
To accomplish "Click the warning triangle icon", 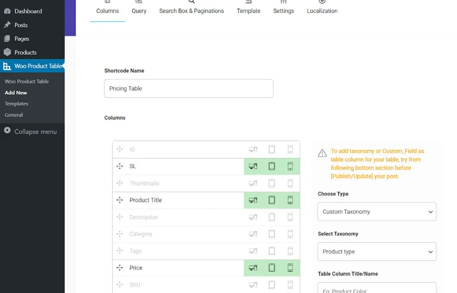I will click(321, 153).
